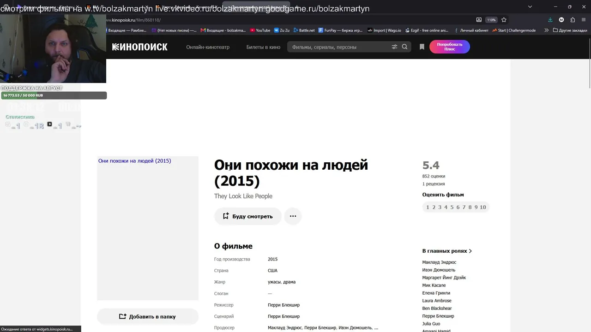
Task: Open the Gmail Входящие - bolzakma bookmark
Action: click(223, 30)
